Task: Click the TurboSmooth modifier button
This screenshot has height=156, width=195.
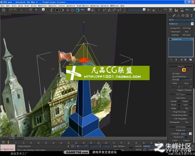Action: click(x=175, y=32)
